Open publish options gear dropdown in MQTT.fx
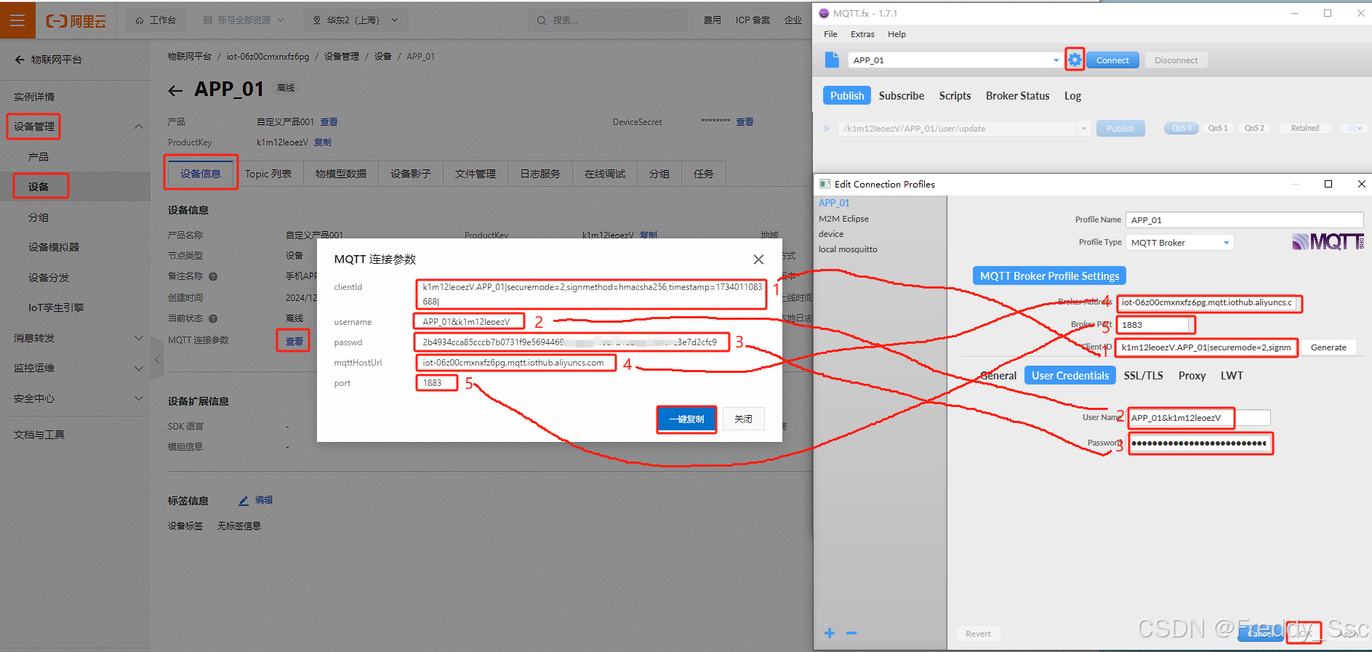This screenshot has width=1372, height=652. pos(1355,128)
